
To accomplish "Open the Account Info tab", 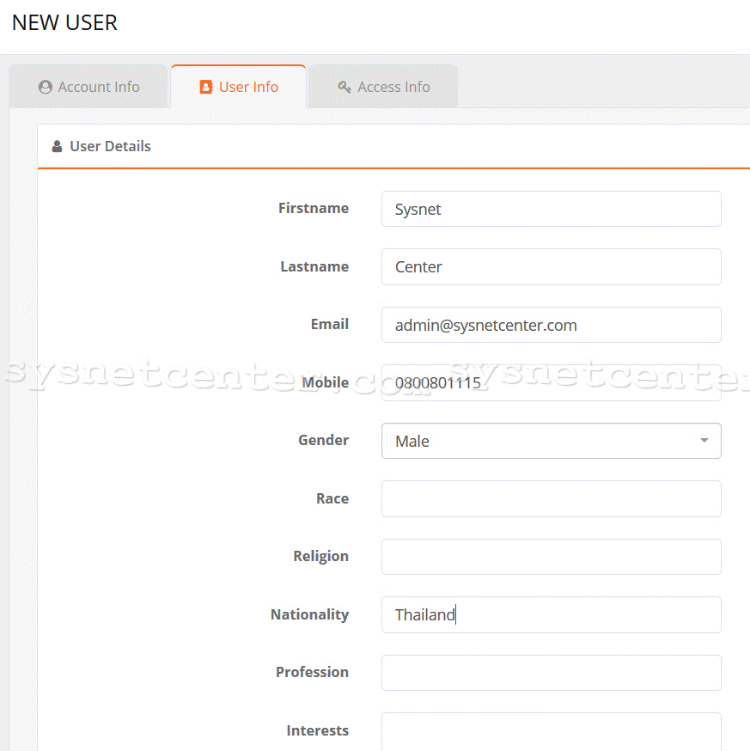I will coord(88,87).
